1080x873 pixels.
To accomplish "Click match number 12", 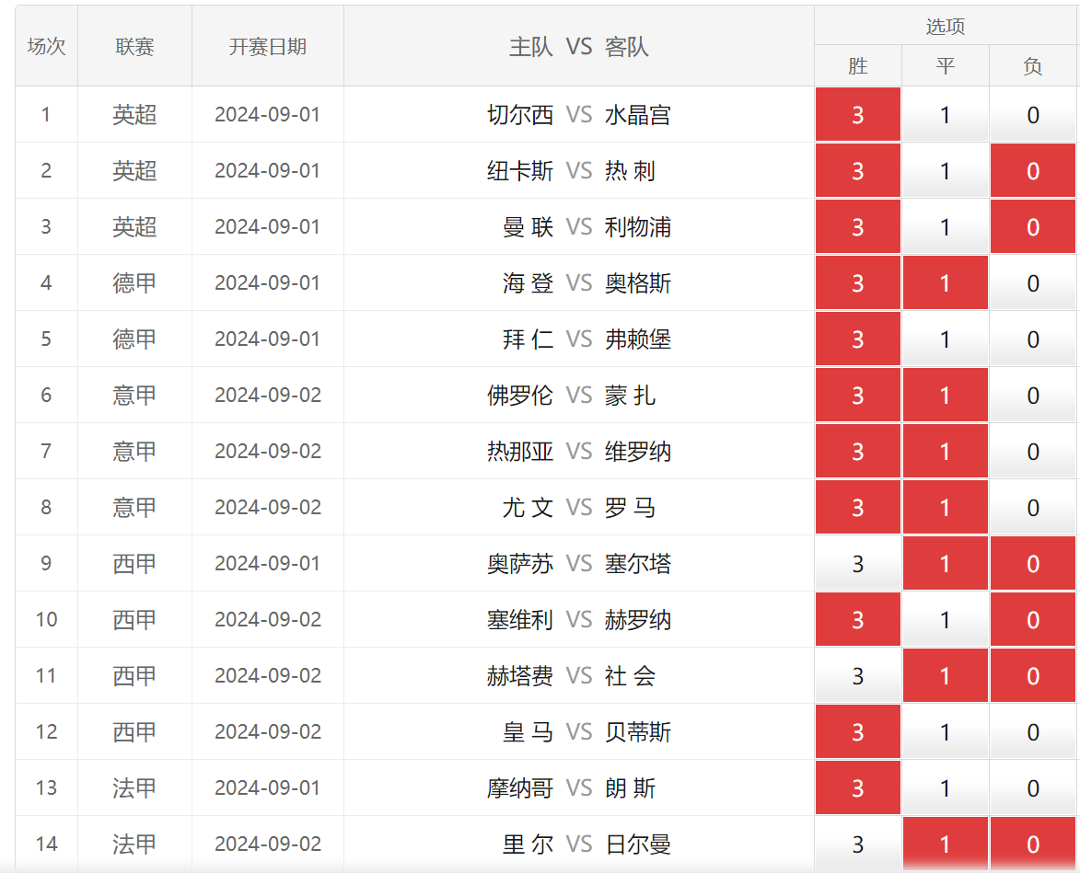I will 46,731.
